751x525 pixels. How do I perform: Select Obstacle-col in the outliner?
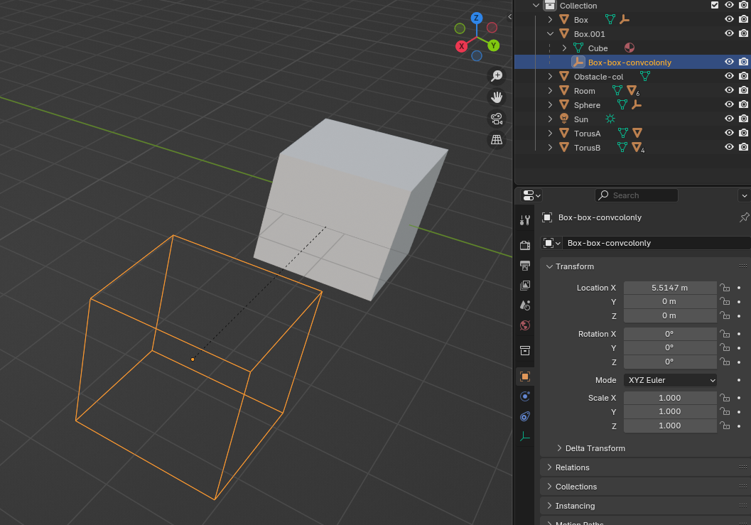coord(598,77)
